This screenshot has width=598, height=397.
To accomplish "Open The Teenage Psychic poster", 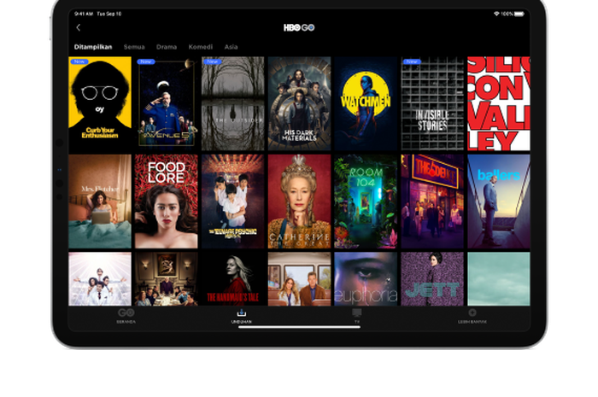I will 232,201.
